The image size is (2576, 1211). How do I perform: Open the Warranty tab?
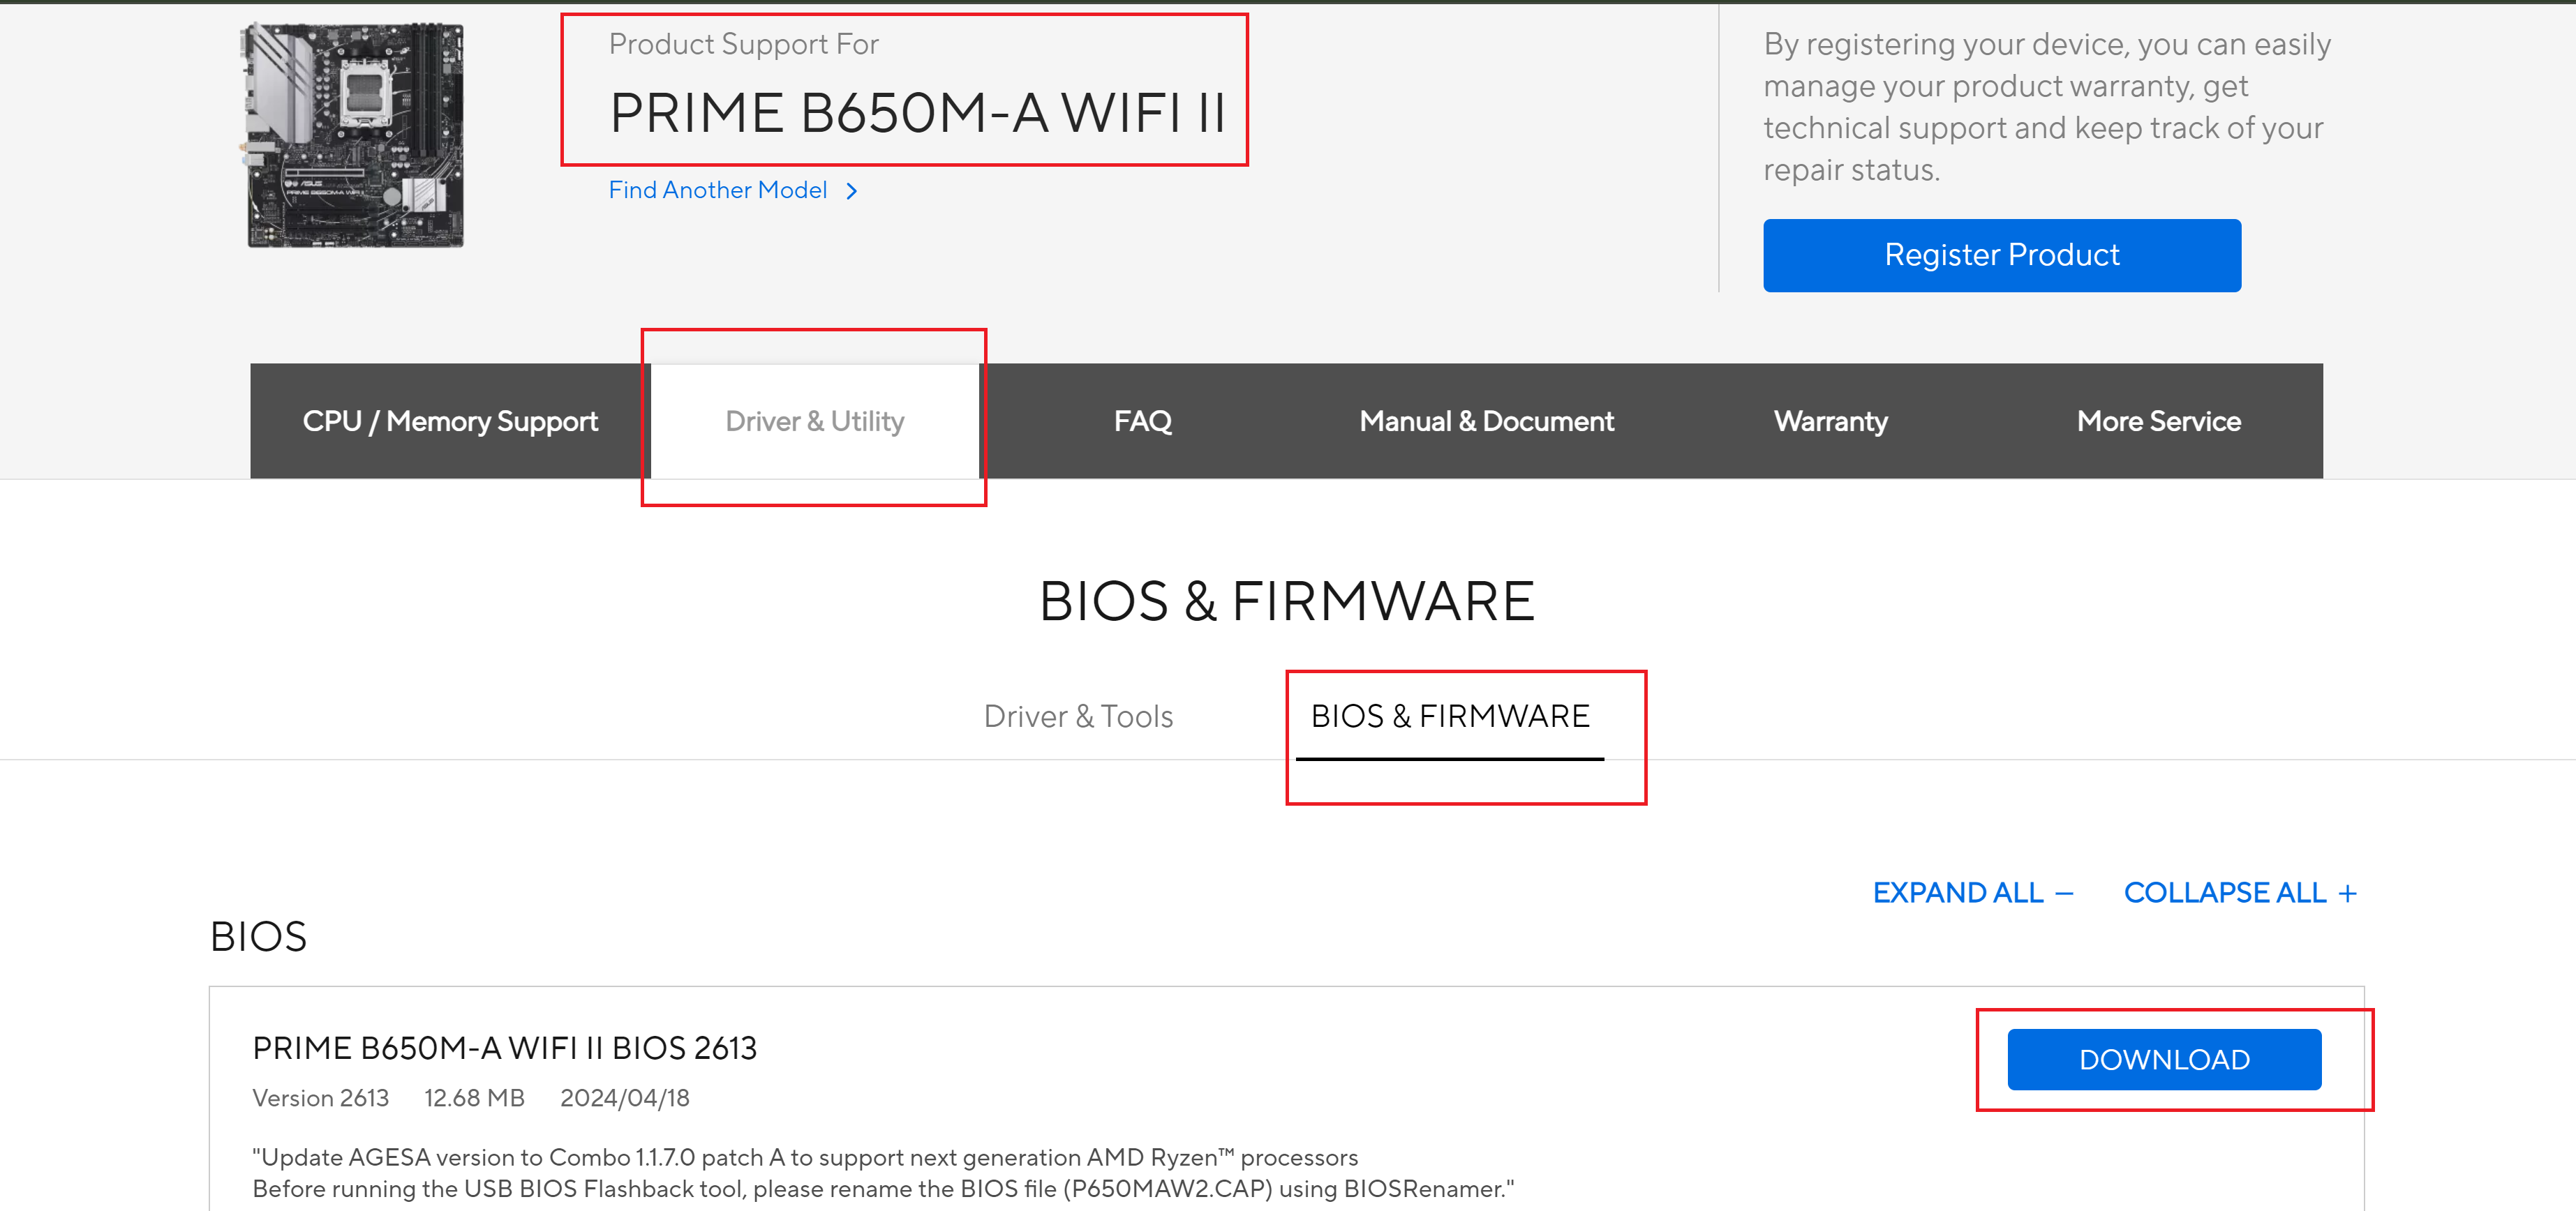(1830, 421)
